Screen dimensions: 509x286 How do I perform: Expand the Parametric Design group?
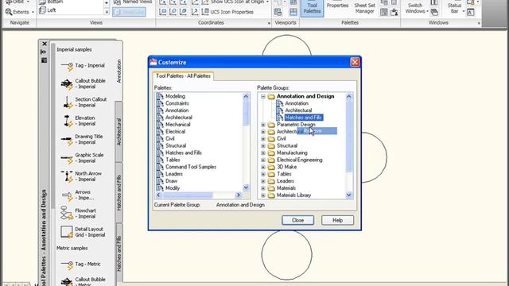click(263, 125)
